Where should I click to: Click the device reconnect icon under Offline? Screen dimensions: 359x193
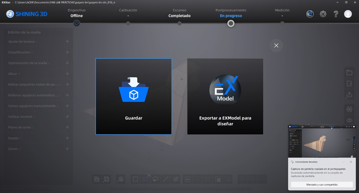77,23
